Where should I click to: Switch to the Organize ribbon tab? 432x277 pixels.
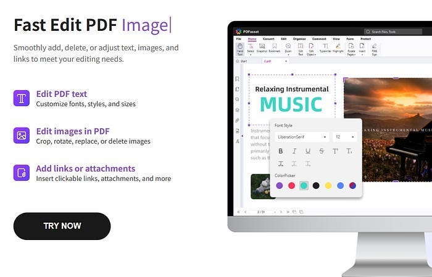click(299, 39)
